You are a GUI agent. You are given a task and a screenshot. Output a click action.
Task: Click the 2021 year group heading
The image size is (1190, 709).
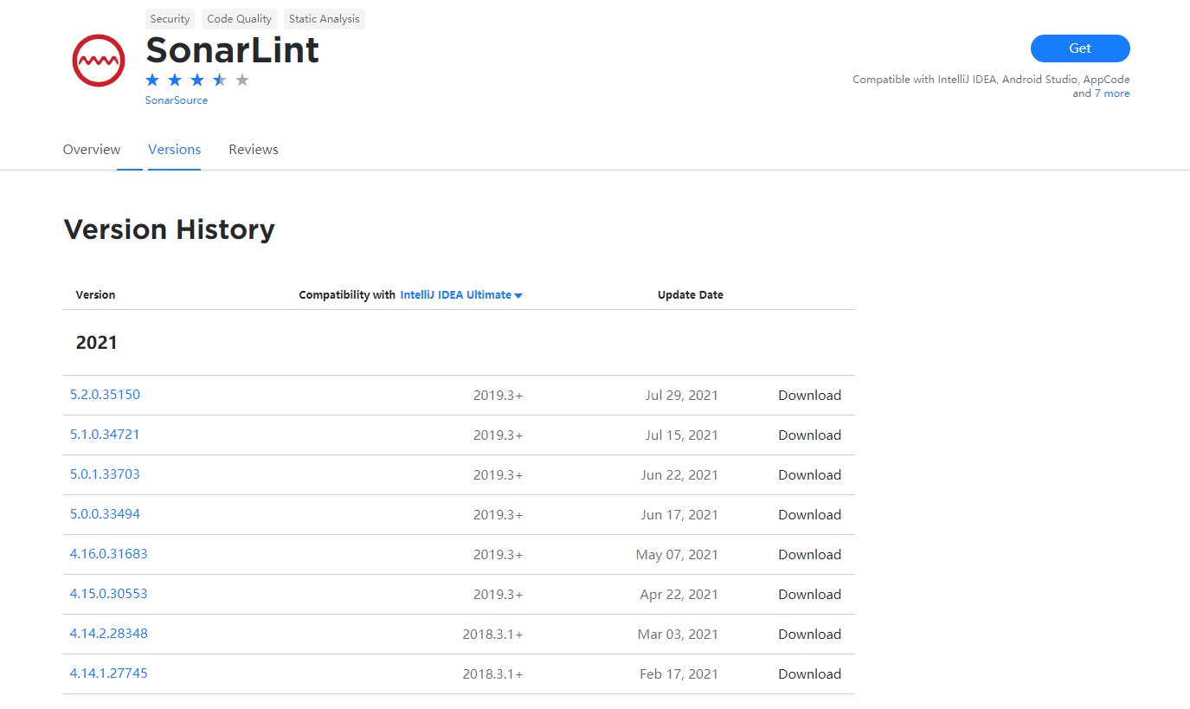(96, 343)
